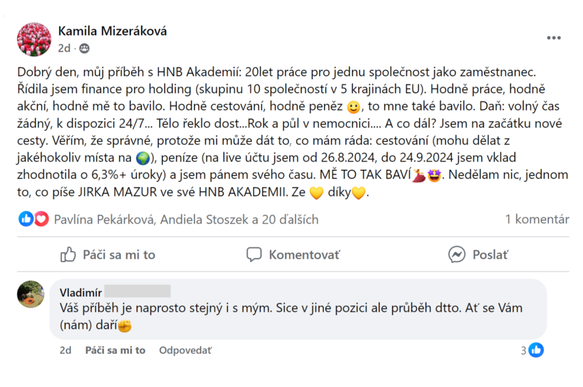This screenshot has height=387, width=583.
Task: Click the post audience group icon
Action: 84,48
